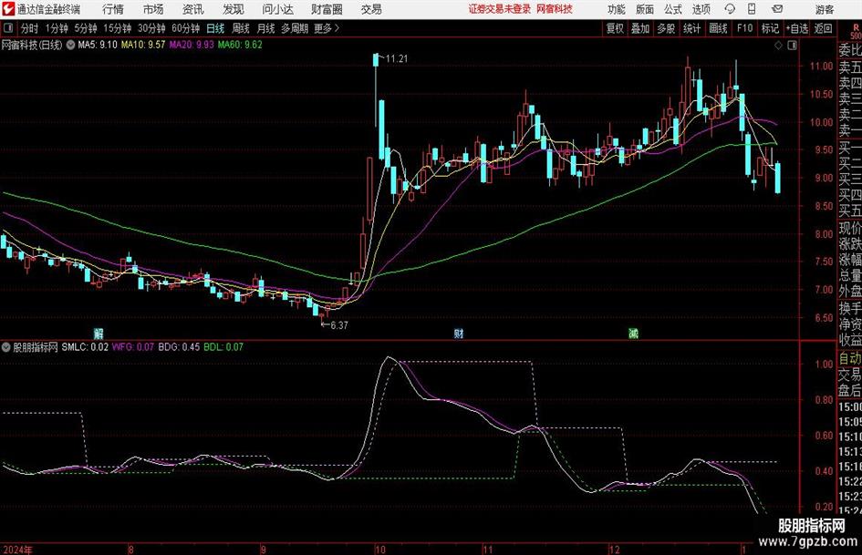Click the MA60: 9.62 value
This screenshot has width=862, height=555.
tap(240, 45)
